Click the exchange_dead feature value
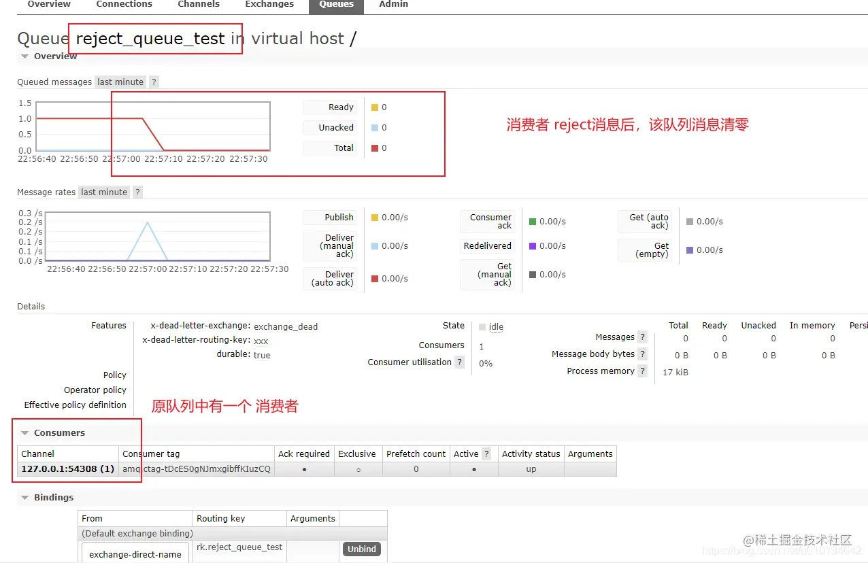 (x=286, y=327)
